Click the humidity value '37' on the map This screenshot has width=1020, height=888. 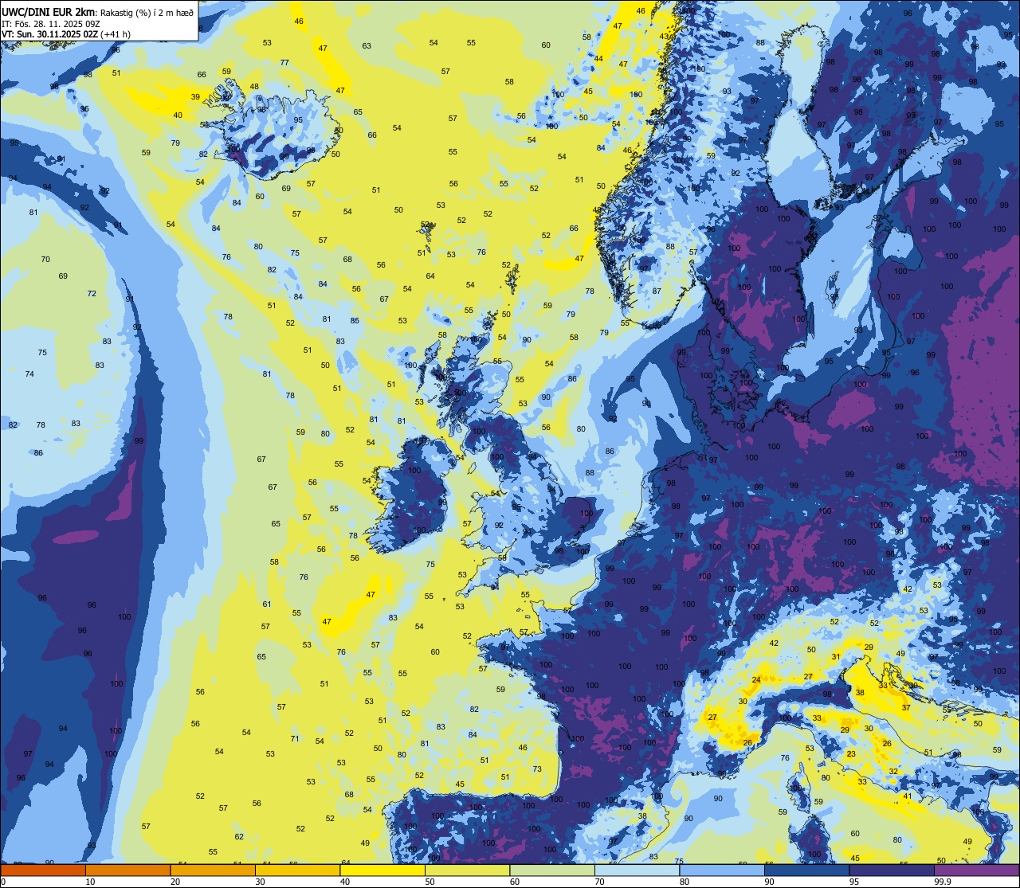[906, 707]
